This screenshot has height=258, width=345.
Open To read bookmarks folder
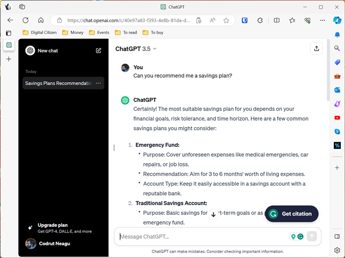126,32
